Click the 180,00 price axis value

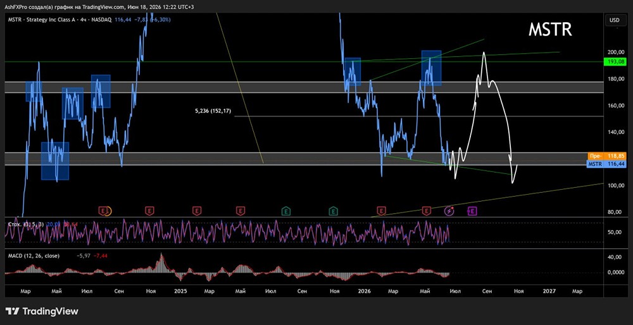click(616, 79)
